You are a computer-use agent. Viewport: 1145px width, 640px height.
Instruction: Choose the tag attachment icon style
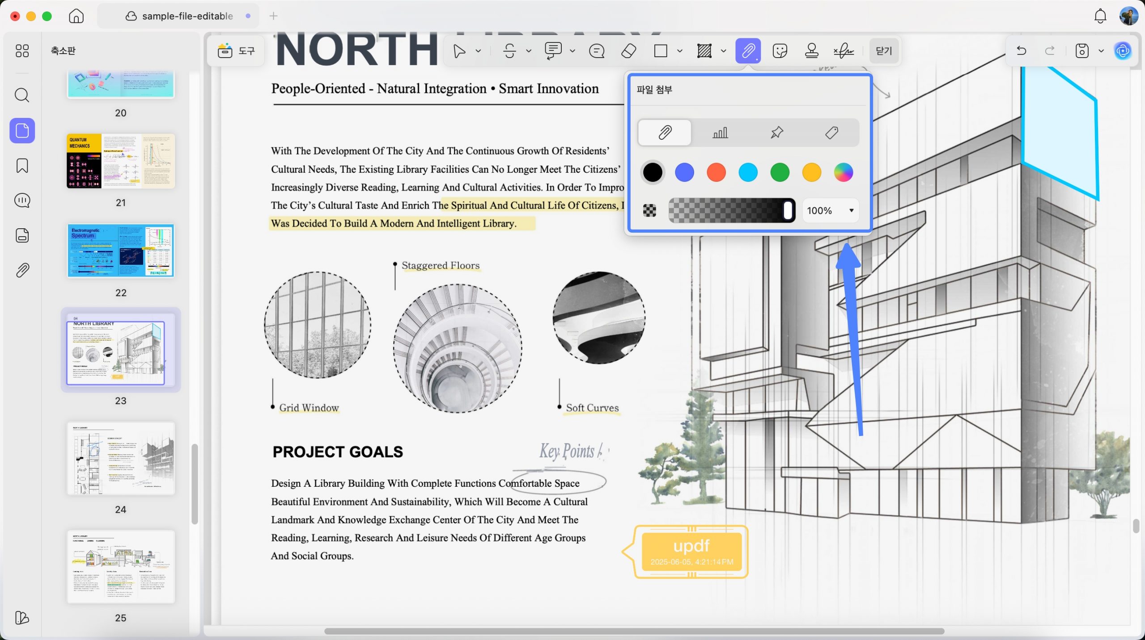point(832,133)
